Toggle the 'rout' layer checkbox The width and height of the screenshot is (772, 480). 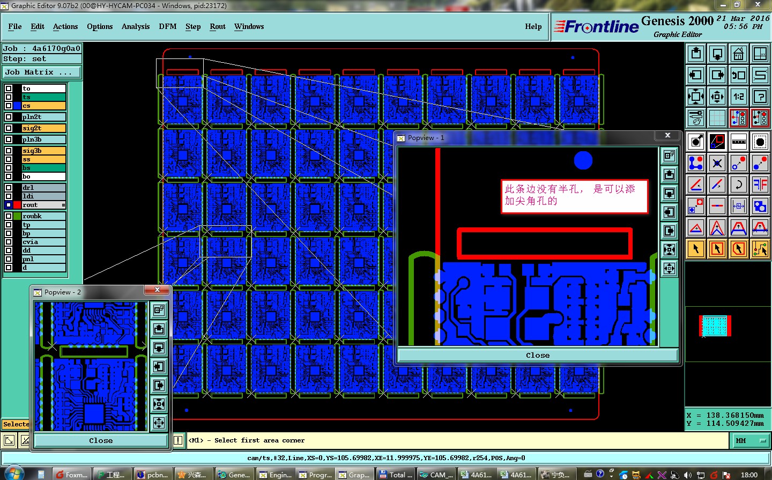pos(9,205)
